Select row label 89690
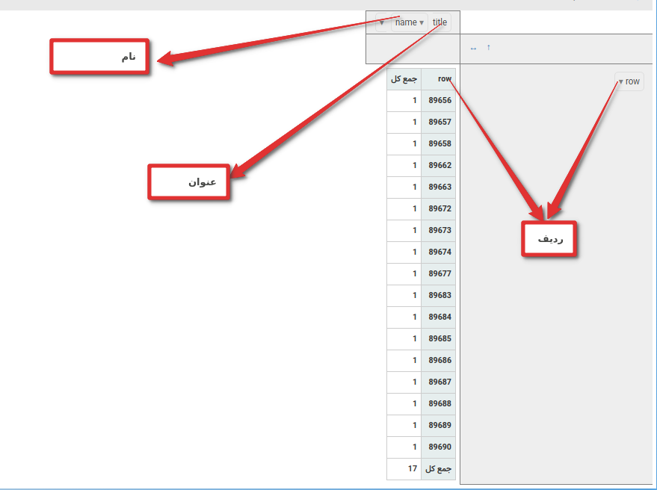Viewport: 657px width, 490px height. 438,447
